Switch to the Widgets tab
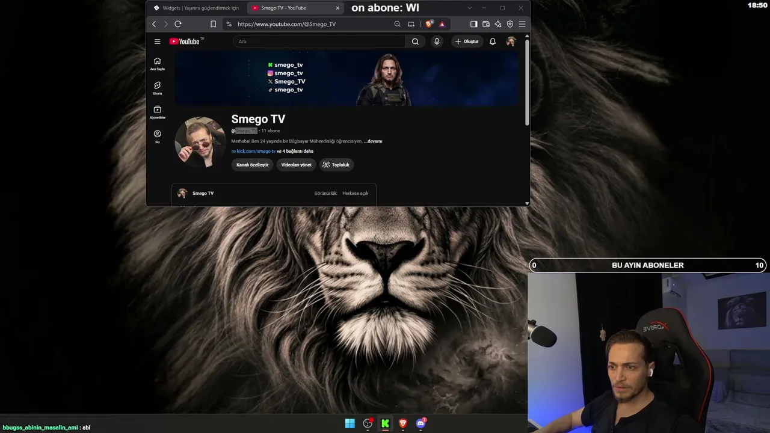 [x=197, y=8]
